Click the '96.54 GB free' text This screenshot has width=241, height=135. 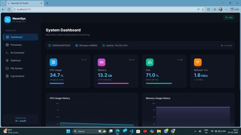click(152, 80)
